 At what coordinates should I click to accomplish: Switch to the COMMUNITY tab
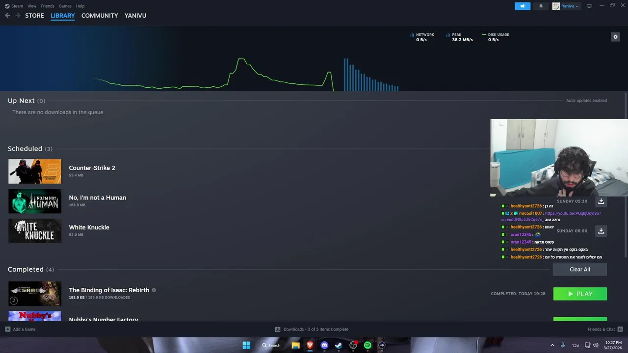point(100,16)
